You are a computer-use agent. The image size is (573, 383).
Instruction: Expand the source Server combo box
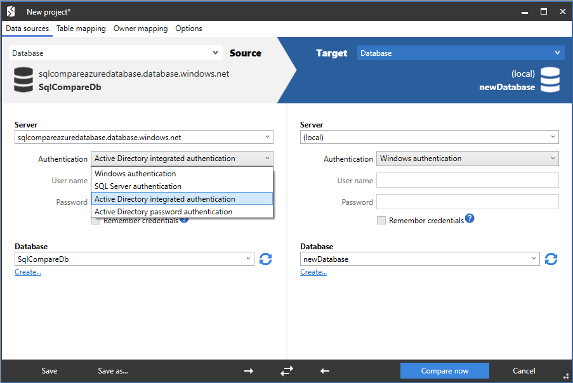[268, 137]
